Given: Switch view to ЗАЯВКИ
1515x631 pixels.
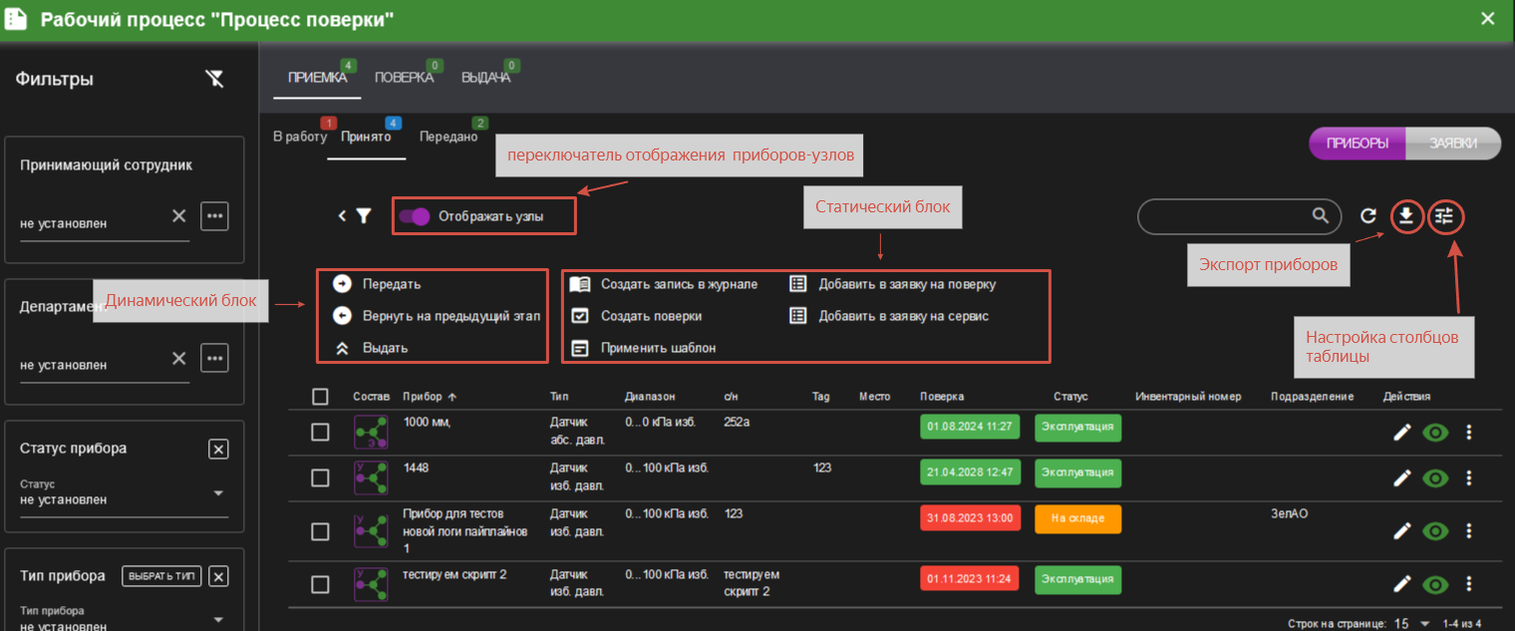Looking at the screenshot, I should [1453, 144].
